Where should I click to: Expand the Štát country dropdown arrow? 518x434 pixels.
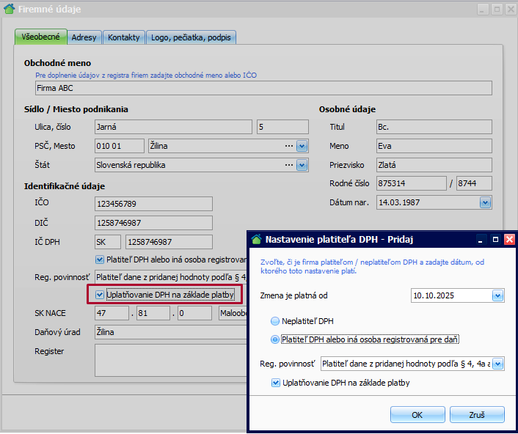(302, 165)
